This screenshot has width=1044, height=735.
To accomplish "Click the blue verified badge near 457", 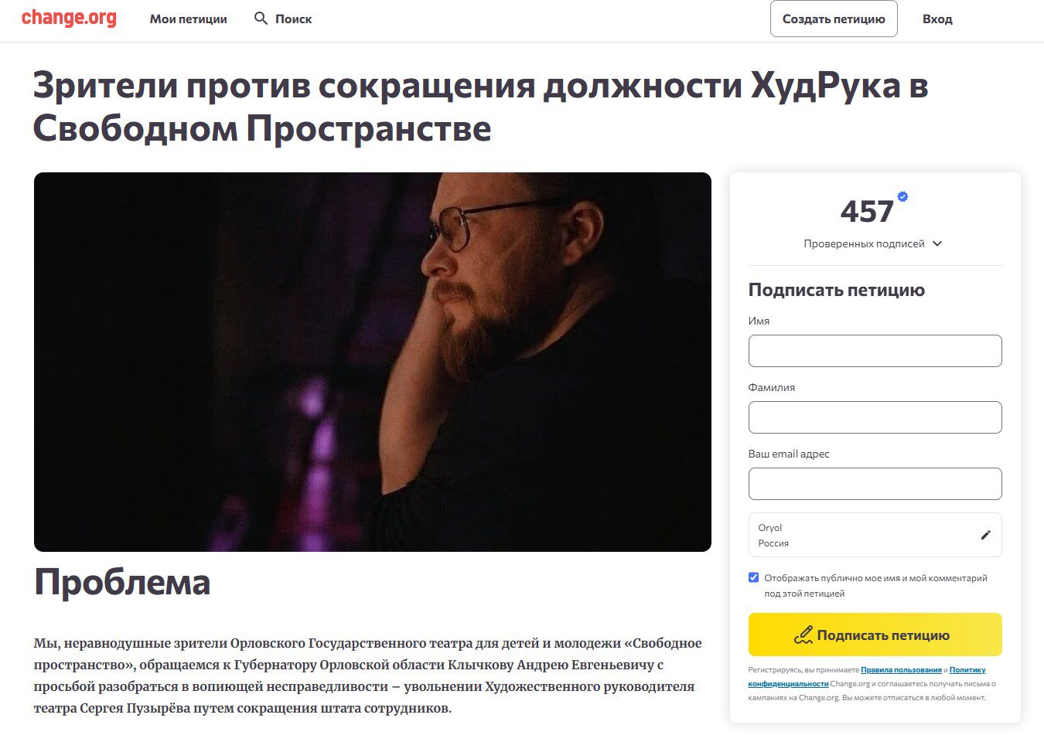I will (x=902, y=196).
